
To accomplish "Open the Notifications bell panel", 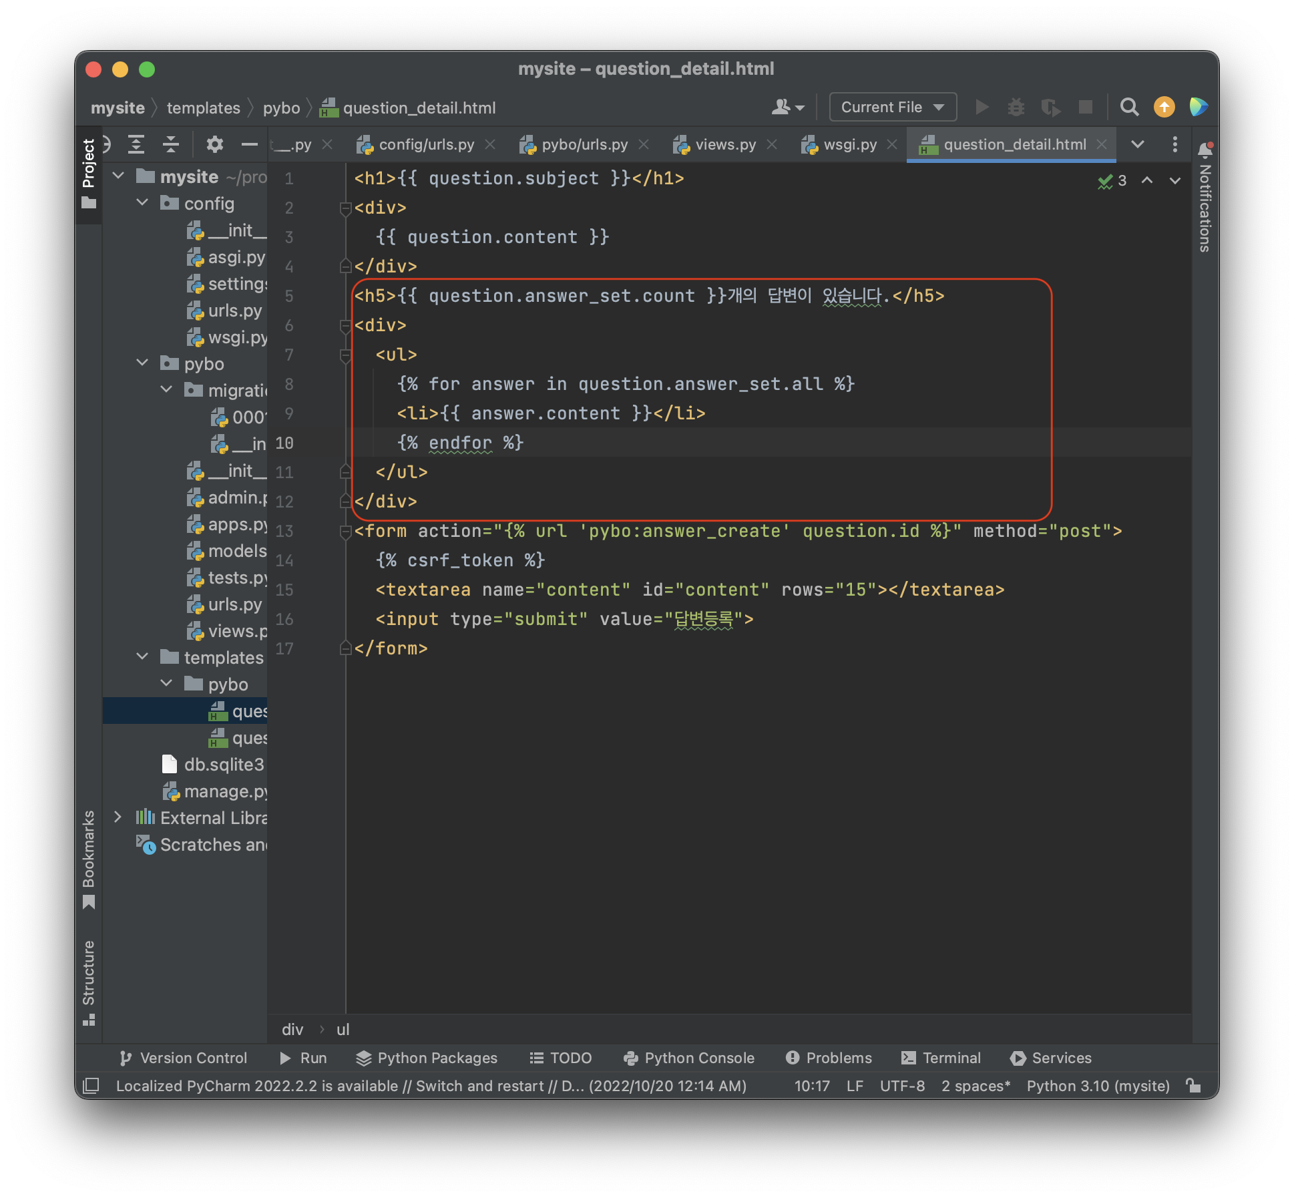I will [x=1205, y=150].
